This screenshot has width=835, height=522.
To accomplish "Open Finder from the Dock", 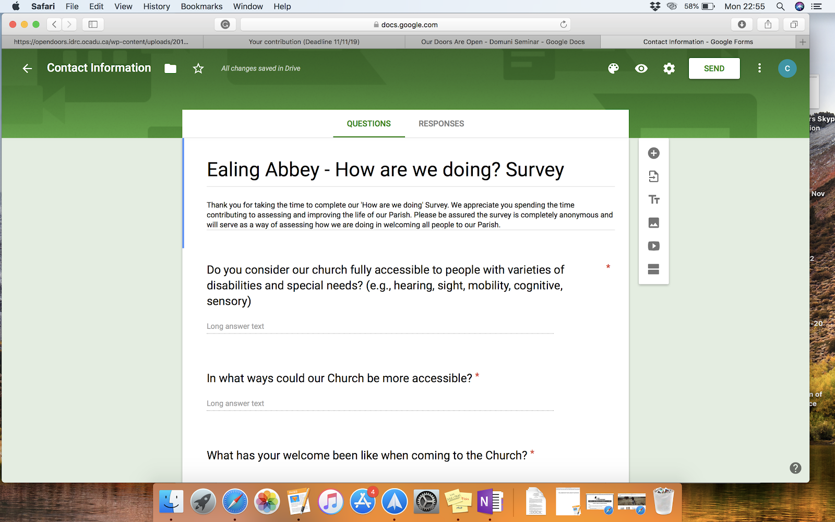I will [x=171, y=502].
